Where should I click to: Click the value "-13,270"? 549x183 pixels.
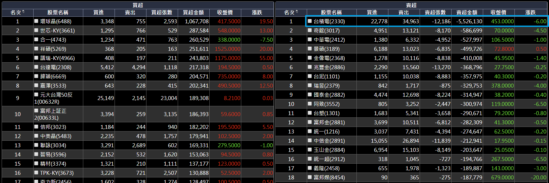click(x=441, y=67)
